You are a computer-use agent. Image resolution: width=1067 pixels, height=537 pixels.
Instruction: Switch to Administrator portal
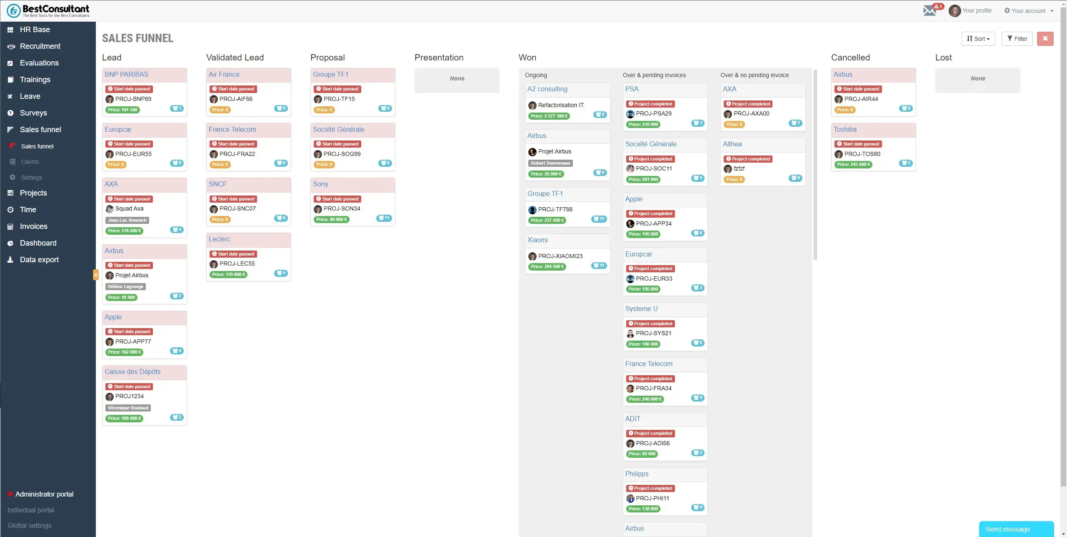(44, 494)
